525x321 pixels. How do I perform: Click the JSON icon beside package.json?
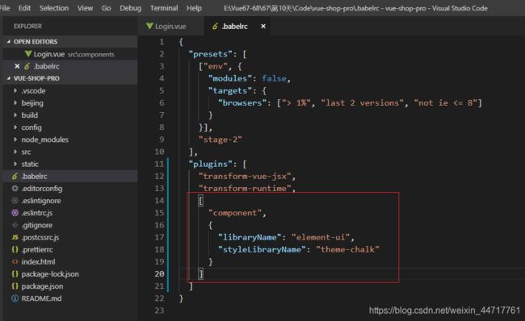click(15, 286)
